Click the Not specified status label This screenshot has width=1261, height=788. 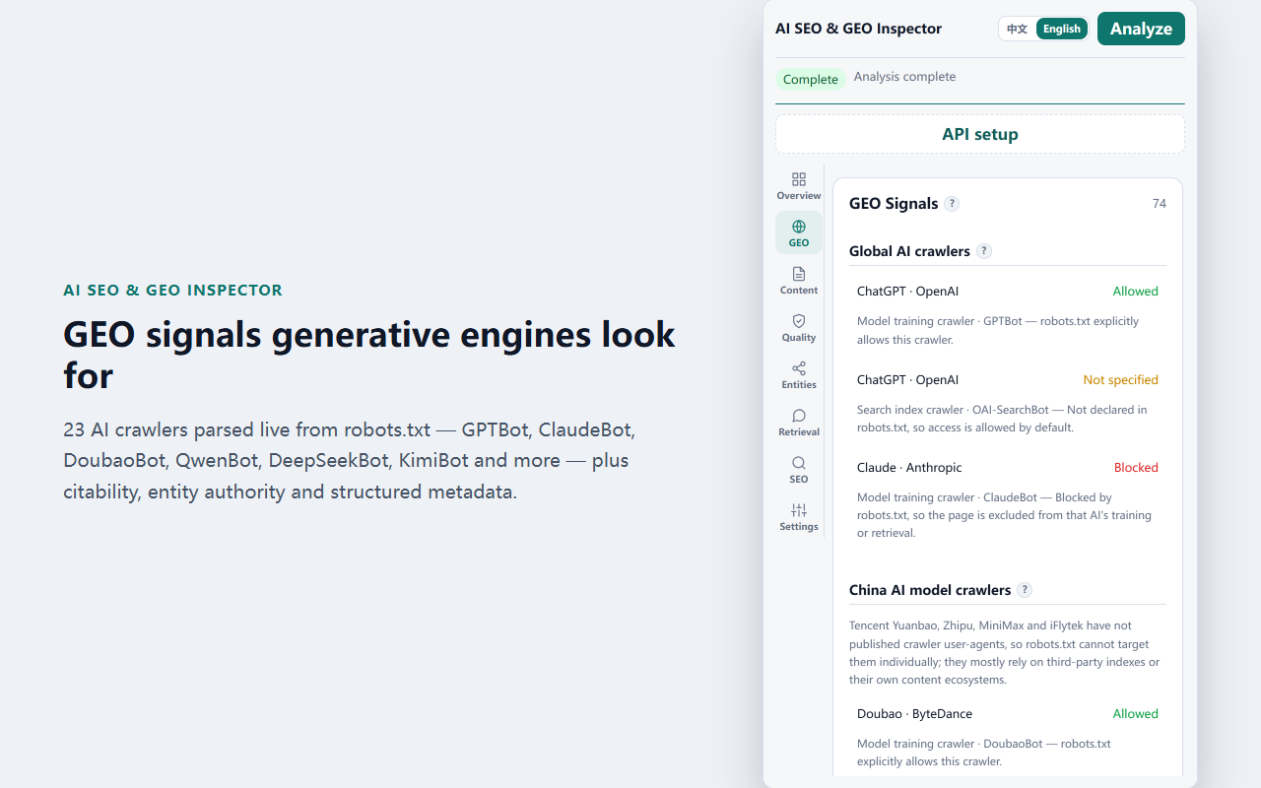[1121, 380]
